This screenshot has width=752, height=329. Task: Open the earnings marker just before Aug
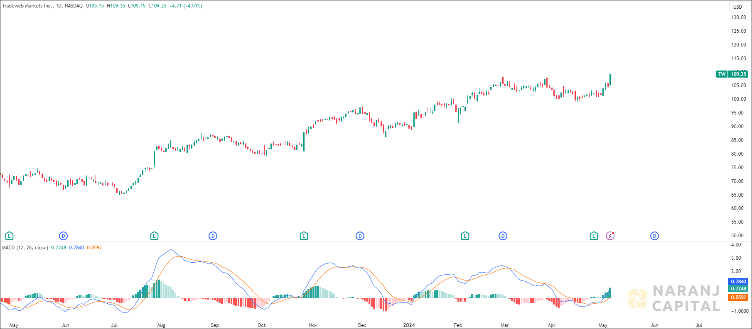[x=154, y=236]
